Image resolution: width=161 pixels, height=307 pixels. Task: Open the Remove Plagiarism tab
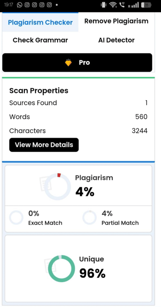tap(116, 21)
